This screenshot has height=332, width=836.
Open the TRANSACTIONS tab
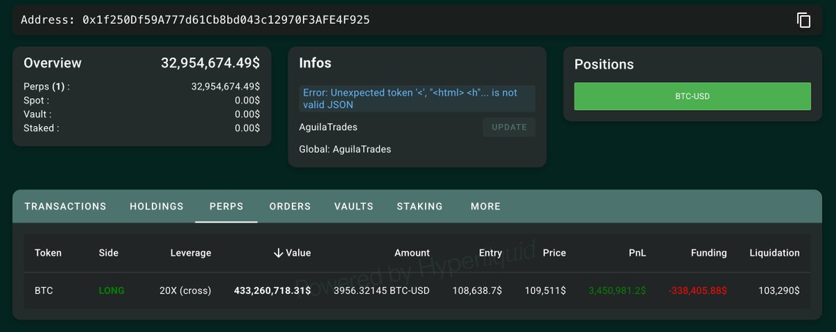65,206
